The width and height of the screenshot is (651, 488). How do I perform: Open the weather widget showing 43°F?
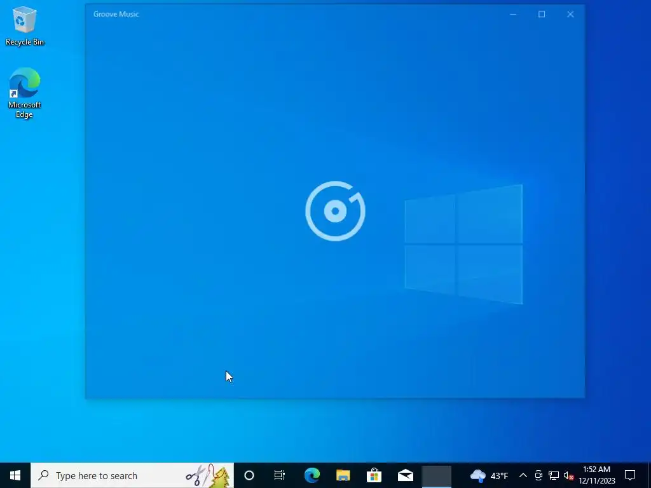[x=489, y=475]
